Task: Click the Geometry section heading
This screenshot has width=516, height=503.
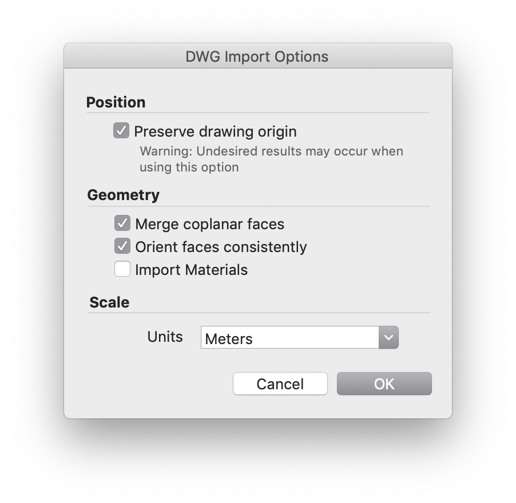Action: tap(124, 195)
